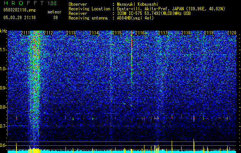Click the Receiving Location label
This screenshot has height=153, width=241.
click(x=89, y=9)
